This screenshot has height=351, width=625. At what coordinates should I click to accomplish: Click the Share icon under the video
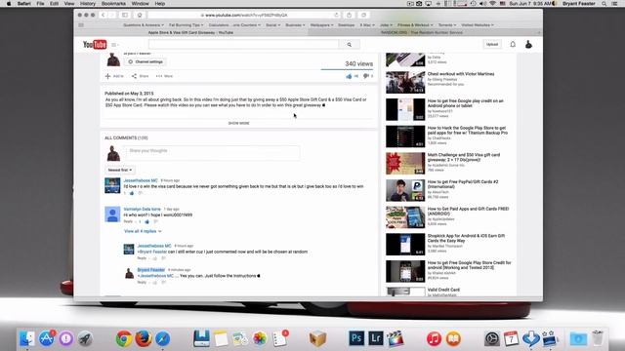click(135, 76)
